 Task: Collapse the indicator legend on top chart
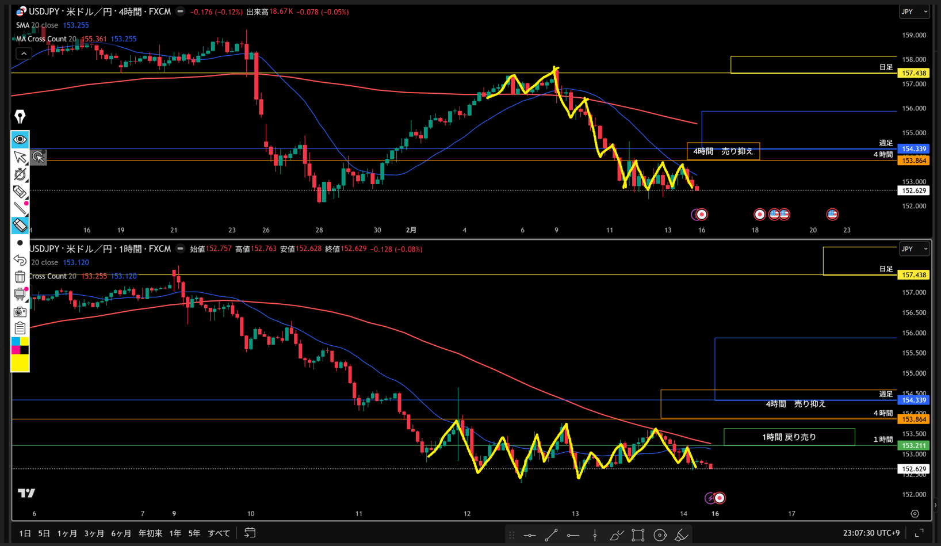(24, 54)
